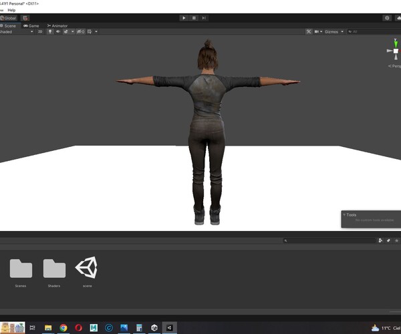The image size is (401, 334).
Task: Toggle scene grid visibility icon
Action: (x=90, y=31)
